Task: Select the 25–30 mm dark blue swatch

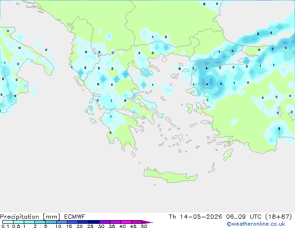Action: (94, 222)
